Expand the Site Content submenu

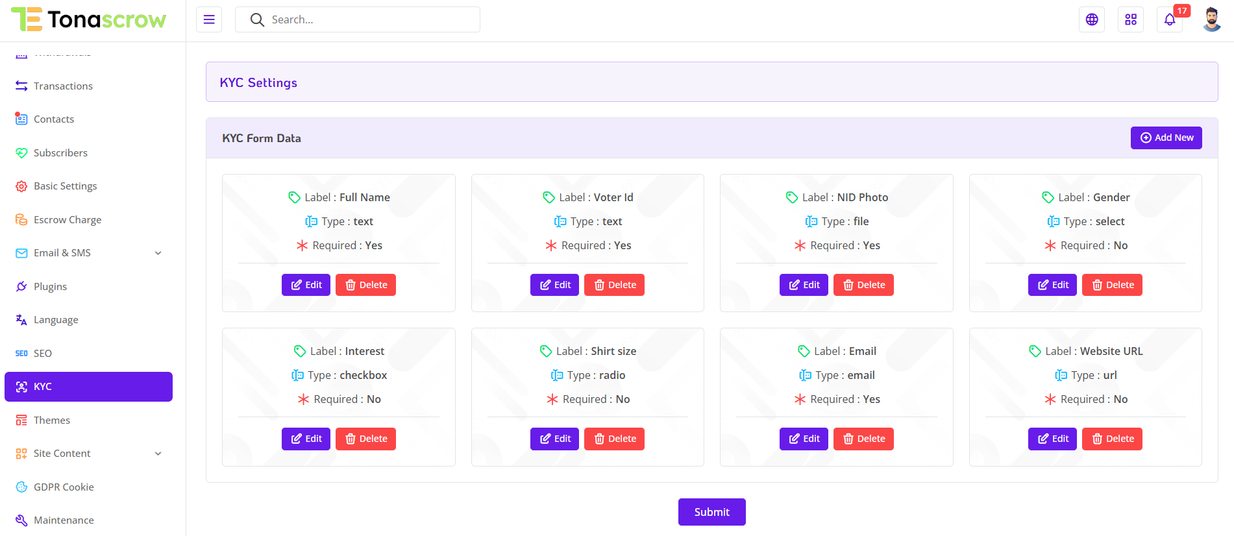[x=158, y=454]
